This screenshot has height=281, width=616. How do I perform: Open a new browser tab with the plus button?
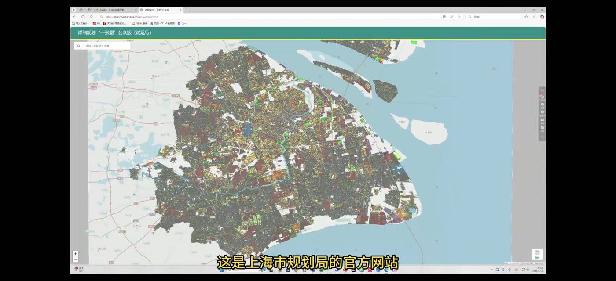click(187, 9)
